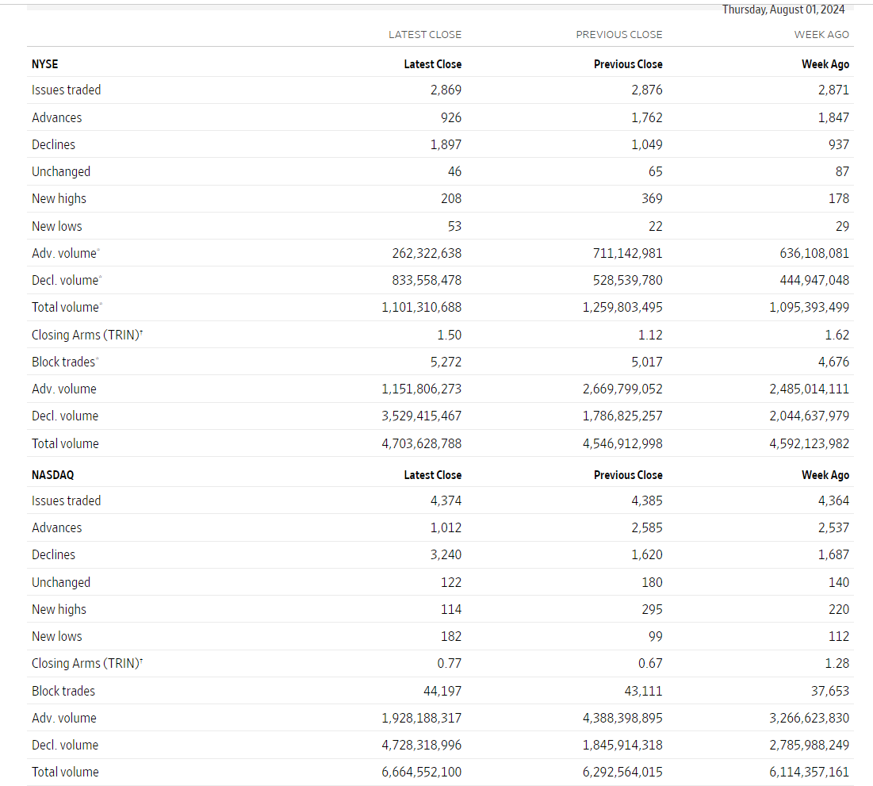Click the declining volume value 2,044,637,979

[x=809, y=416]
